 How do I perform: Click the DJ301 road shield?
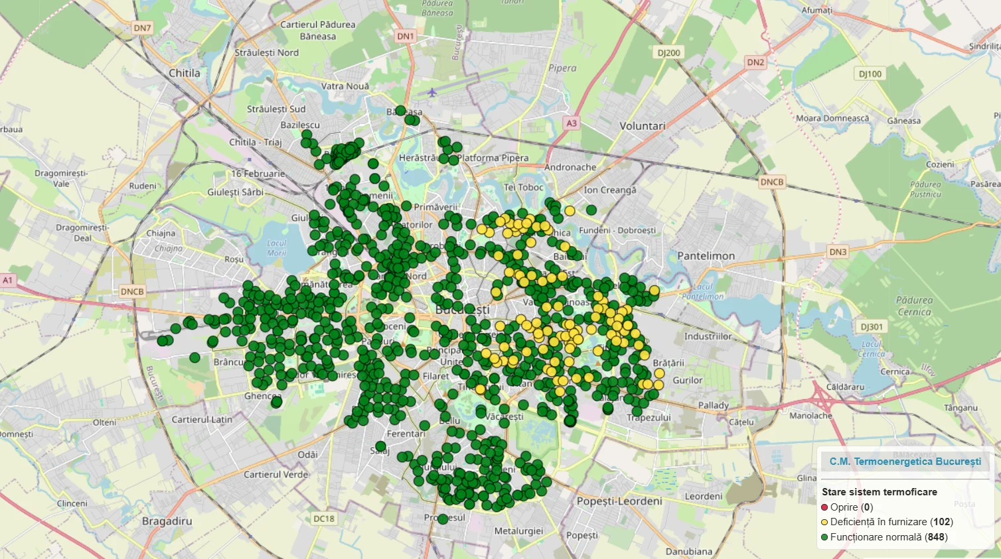[872, 327]
